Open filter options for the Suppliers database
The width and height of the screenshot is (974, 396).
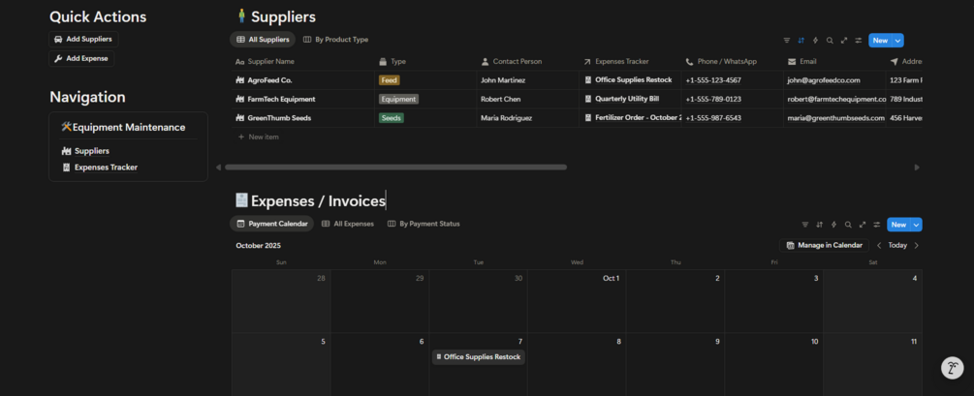pos(786,41)
